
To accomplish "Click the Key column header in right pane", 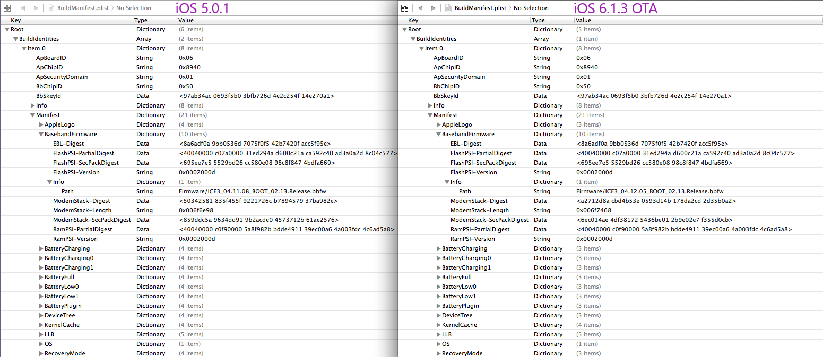I will pyautogui.click(x=464, y=20).
